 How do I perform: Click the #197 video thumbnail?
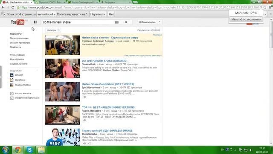point(63,137)
